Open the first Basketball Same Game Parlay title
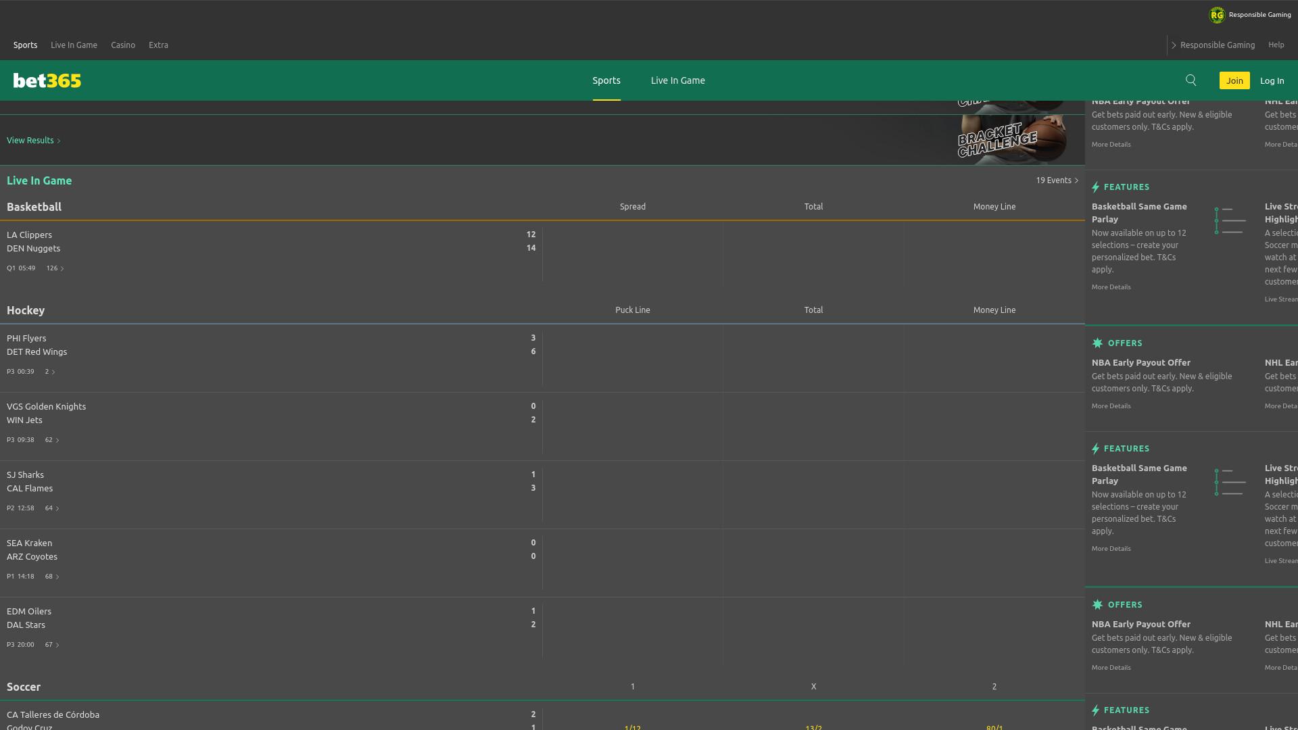The width and height of the screenshot is (1298, 730). 1139,213
